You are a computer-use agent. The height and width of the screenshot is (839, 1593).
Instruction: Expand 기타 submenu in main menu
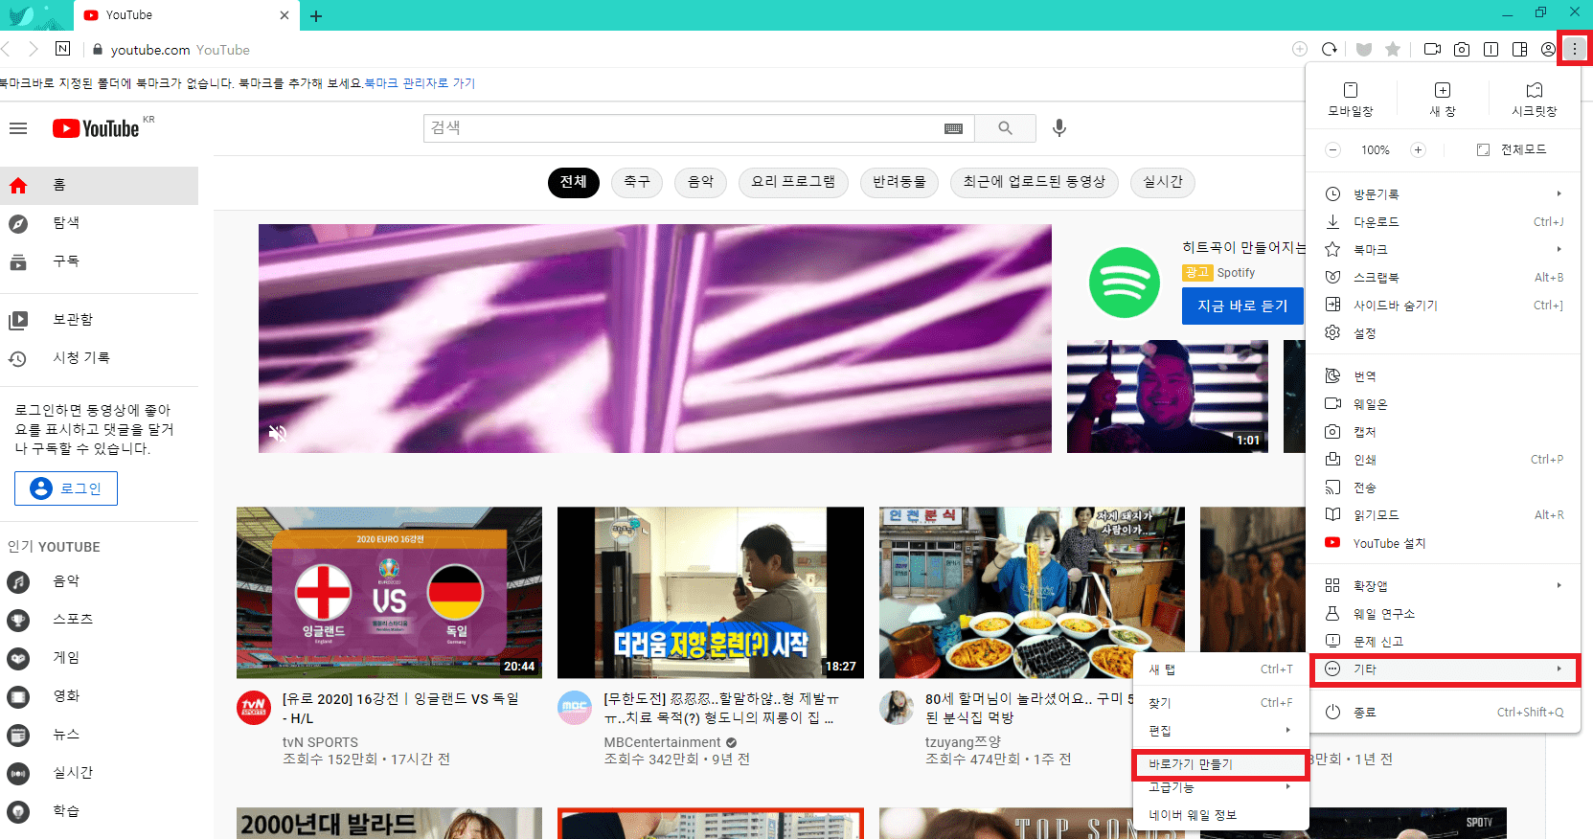[1444, 669]
